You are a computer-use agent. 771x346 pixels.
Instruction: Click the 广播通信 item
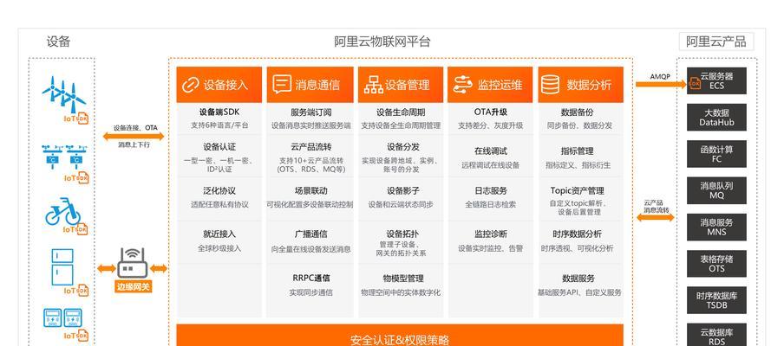pyautogui.click(x=310, y=234)
